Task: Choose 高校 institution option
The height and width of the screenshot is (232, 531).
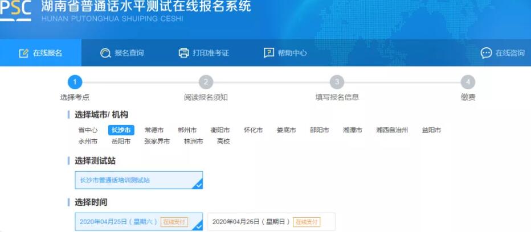Action: 223,142
